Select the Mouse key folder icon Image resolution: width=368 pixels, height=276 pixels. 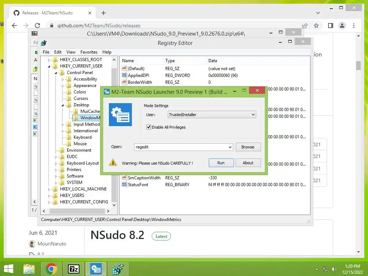[x=69, y=144]
